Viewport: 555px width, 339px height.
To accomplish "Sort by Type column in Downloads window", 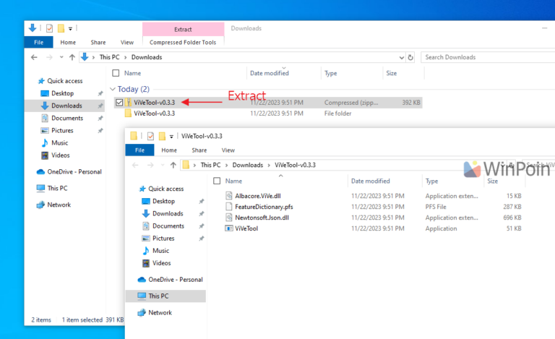I will click(x=330, y=73).
